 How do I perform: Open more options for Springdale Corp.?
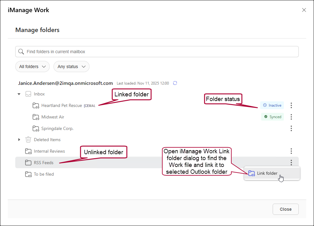pyautogui.click(x=291, y=128)
